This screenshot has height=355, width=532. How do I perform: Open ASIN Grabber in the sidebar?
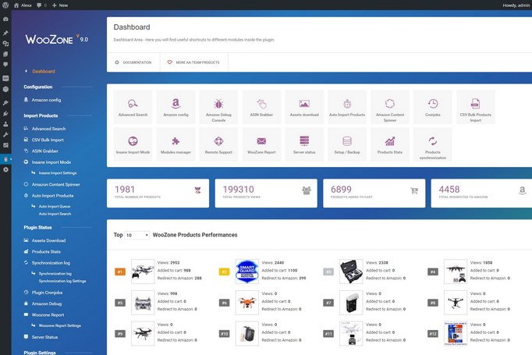44,151
